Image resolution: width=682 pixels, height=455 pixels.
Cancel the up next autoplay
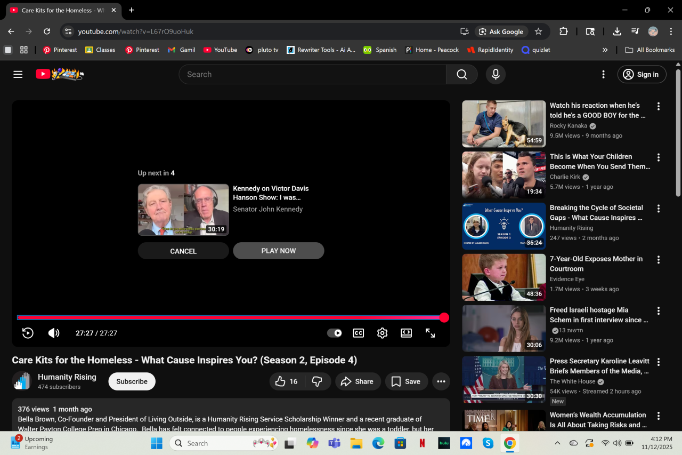tap(183, 251)
